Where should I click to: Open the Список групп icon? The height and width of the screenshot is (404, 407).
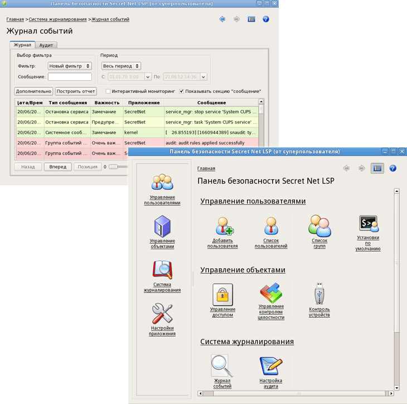point(319,226)
